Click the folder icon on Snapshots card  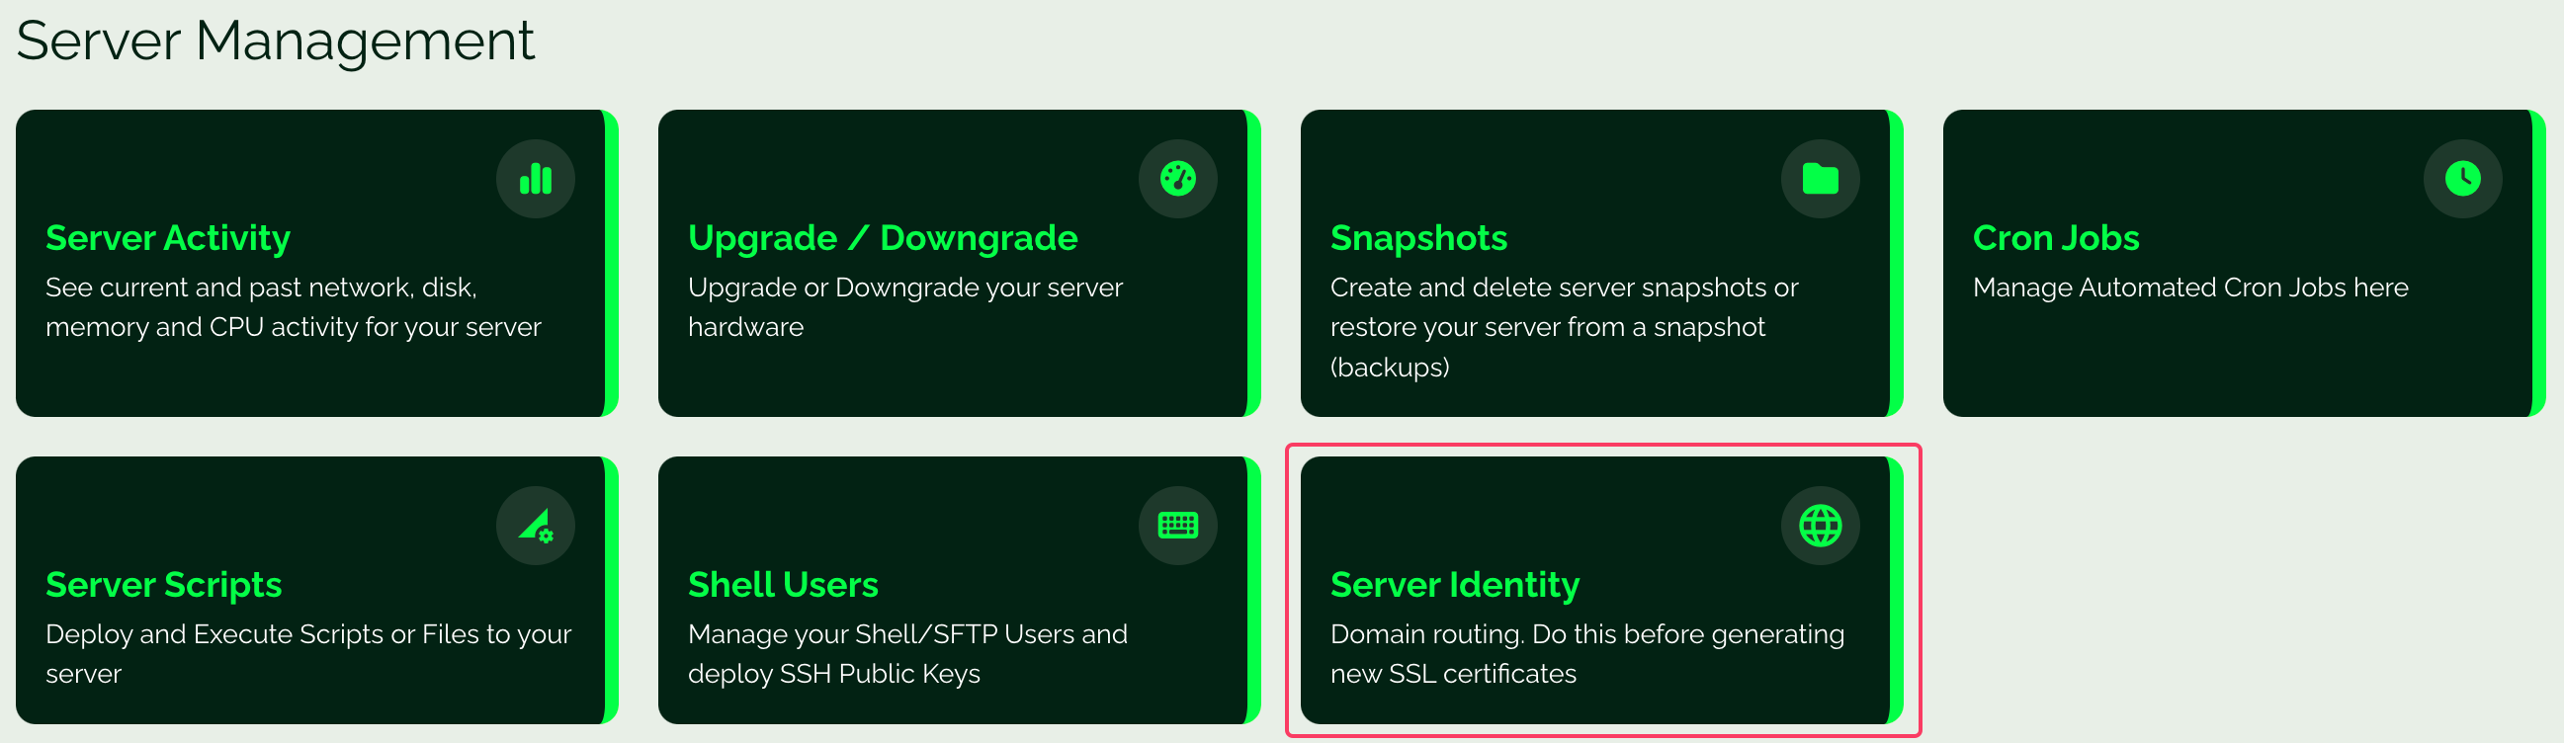click(1820, 179)
